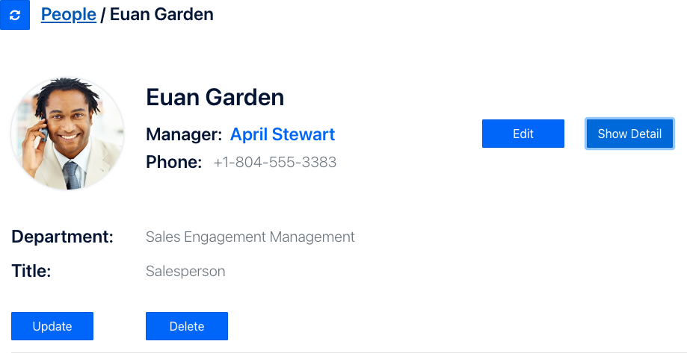Open the People breadcrumb link
This screenshot has height=353, width=687.
[68, 14]
